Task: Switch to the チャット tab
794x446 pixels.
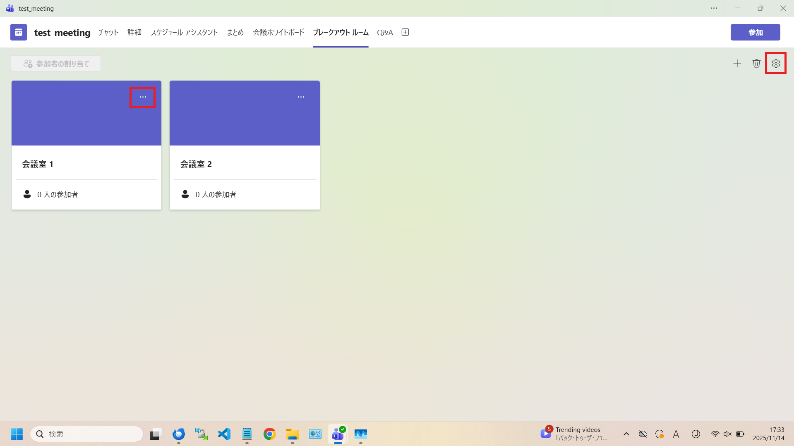Action: tap(108, 32)
